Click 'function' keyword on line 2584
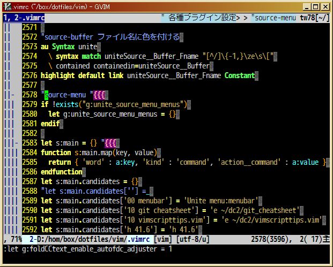333x267 pixels. (x=56, y=152)
